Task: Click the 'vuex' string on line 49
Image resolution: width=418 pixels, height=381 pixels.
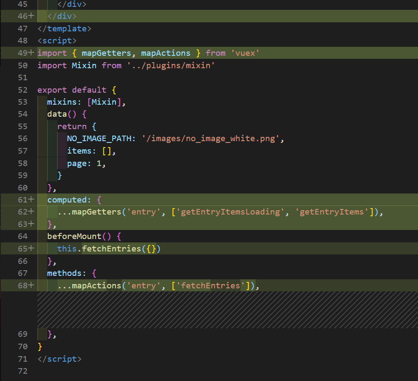Action: (x=245, y=53)
